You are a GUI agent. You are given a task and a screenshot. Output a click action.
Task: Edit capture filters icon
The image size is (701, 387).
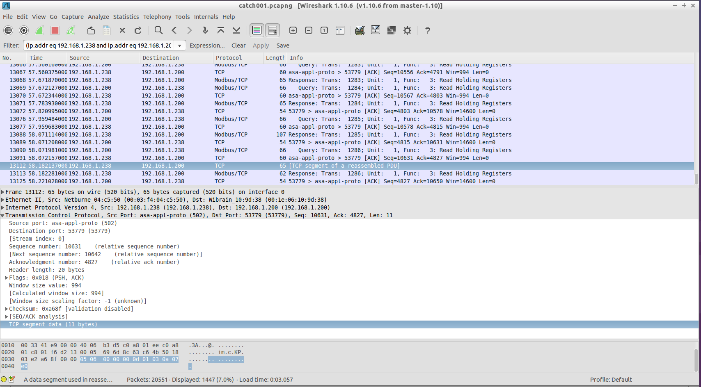360,30
